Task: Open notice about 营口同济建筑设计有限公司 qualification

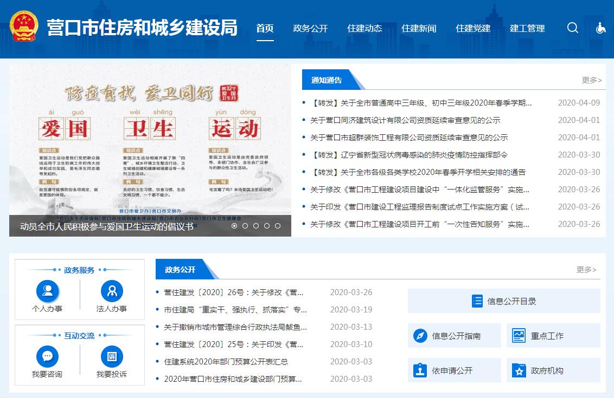Action: pyautogui.click(x=405, y=120)
